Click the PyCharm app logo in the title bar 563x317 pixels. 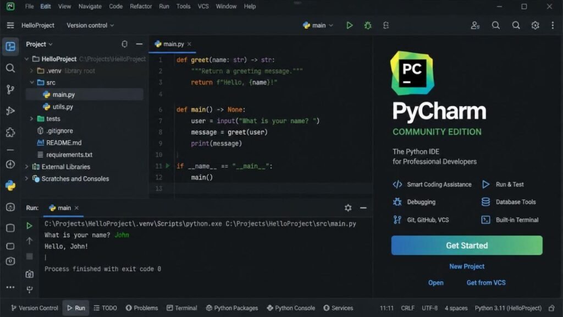point(10,6)
